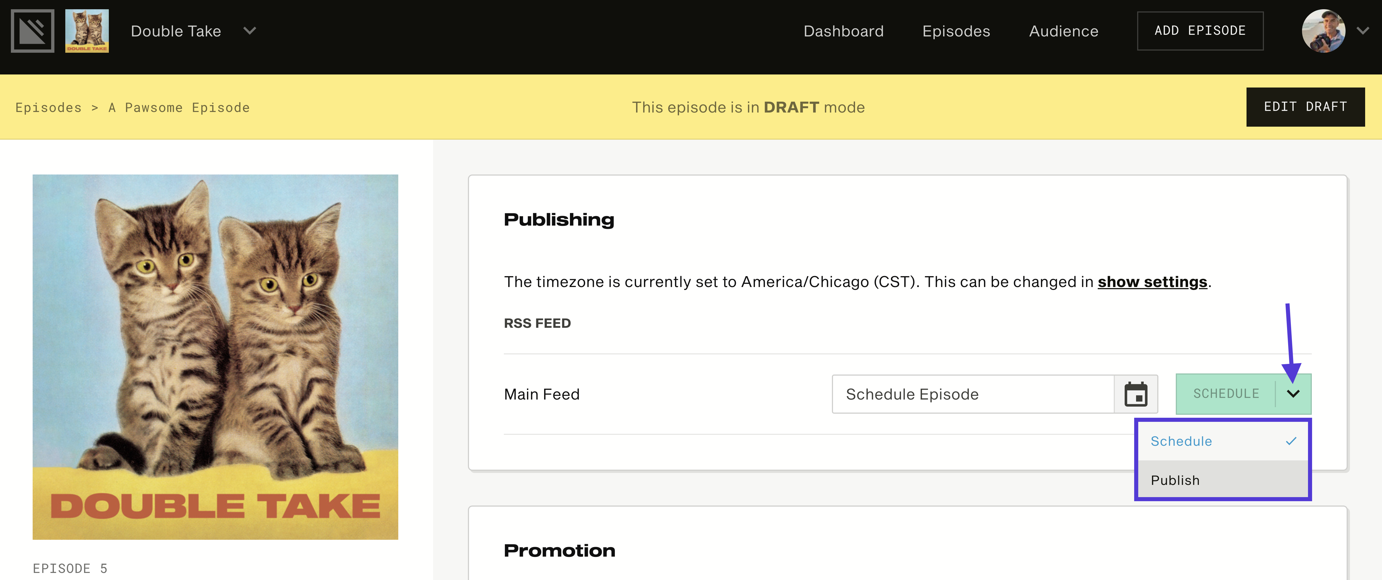Screen dimensions: 1382x580
Task: Click the Promotion section heading
Action: coord(560,551)
